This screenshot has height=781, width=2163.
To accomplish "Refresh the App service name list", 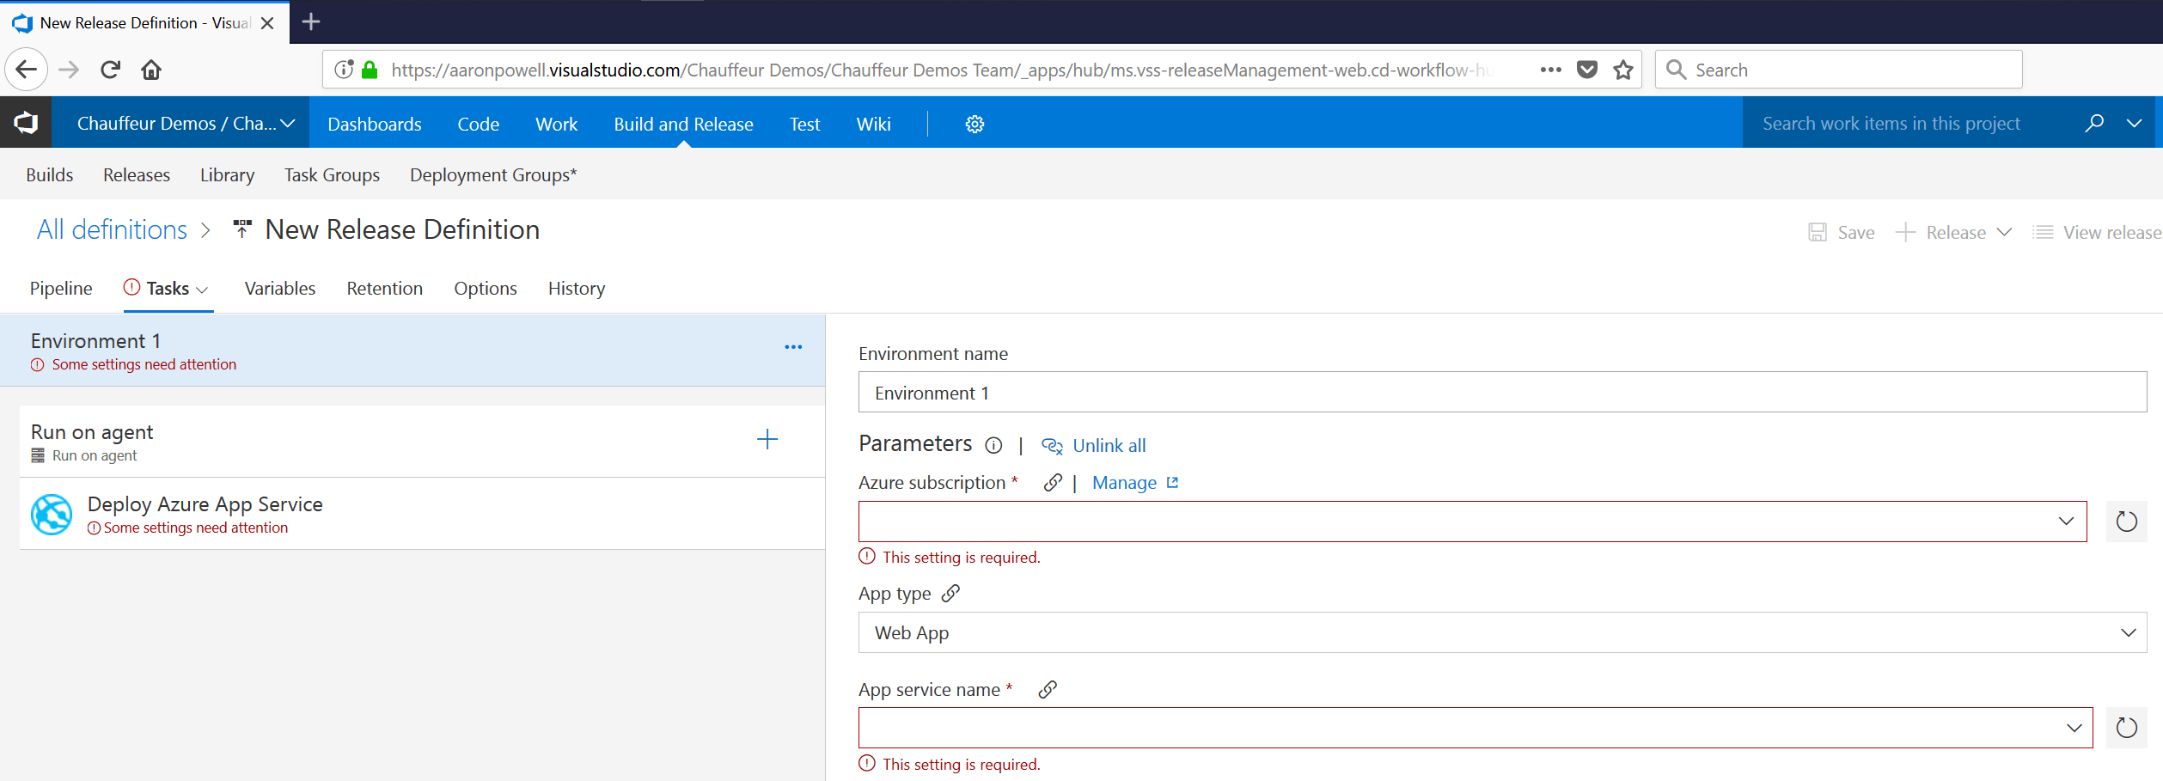I will pos(2126,727).
